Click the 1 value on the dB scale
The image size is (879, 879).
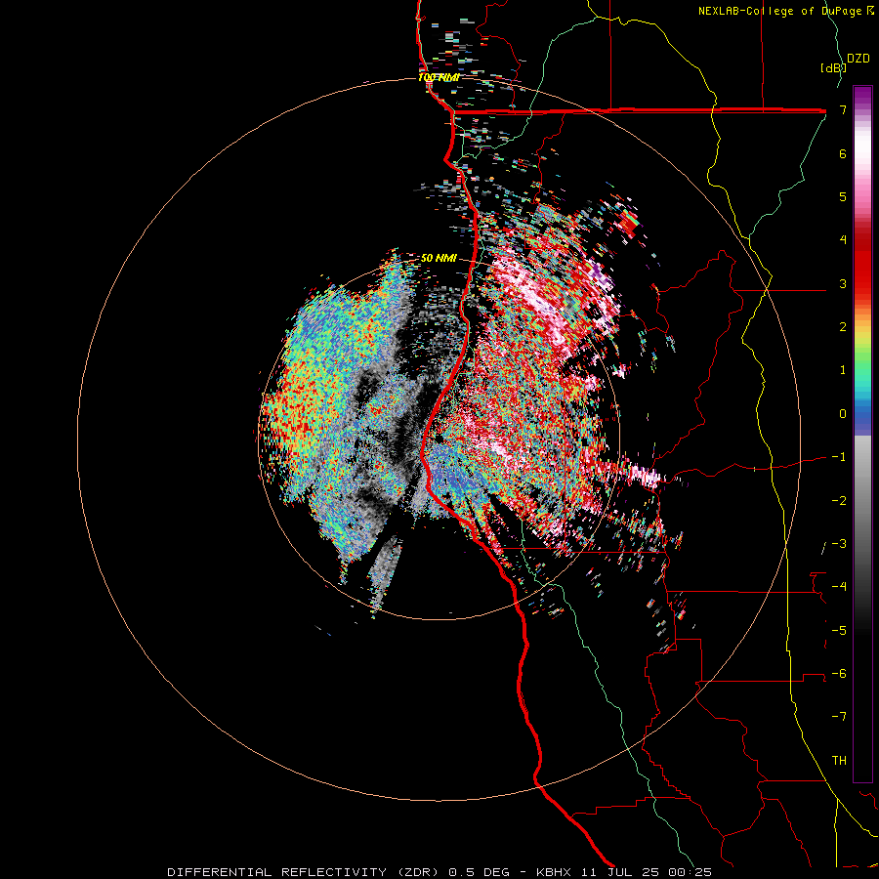pos(843,370)
